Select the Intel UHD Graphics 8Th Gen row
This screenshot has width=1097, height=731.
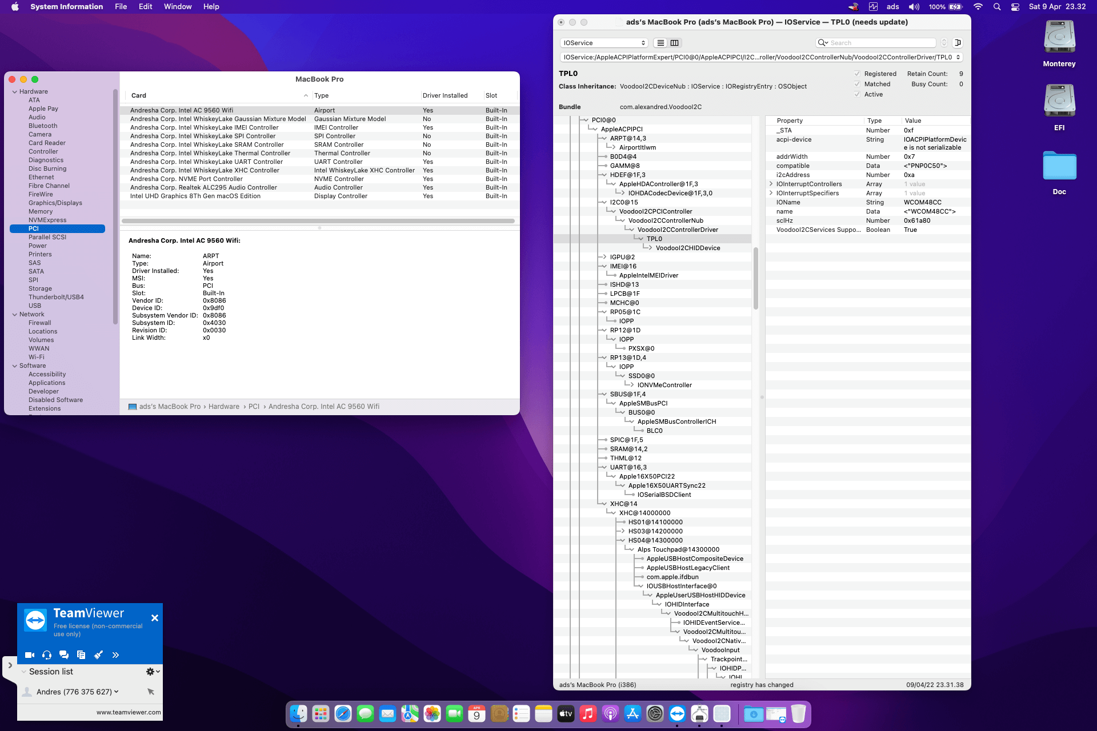319,196
